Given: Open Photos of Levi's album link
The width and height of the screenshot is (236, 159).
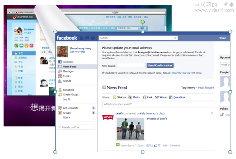Looking at the screenshot, I should [157, 118].
